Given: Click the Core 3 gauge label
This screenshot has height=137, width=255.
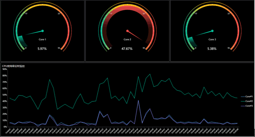Looking at the screenshot, I should tap(212, 39).
